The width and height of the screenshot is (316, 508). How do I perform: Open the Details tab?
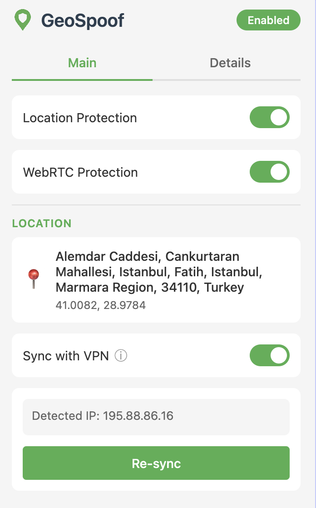pos(230,63)
